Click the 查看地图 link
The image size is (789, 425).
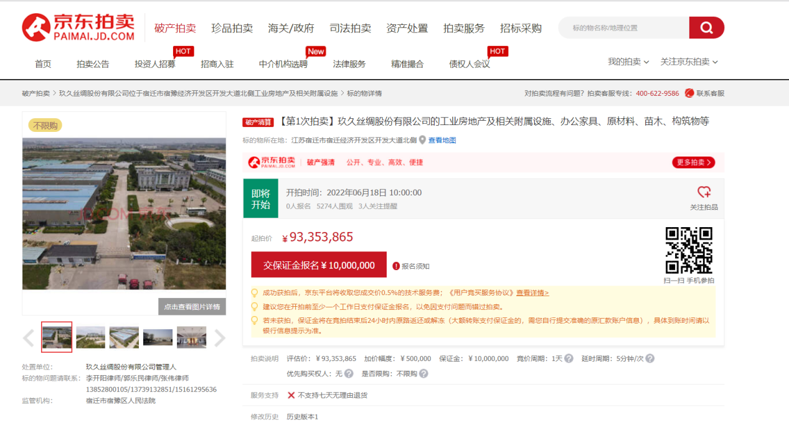[x=442, y=141]
